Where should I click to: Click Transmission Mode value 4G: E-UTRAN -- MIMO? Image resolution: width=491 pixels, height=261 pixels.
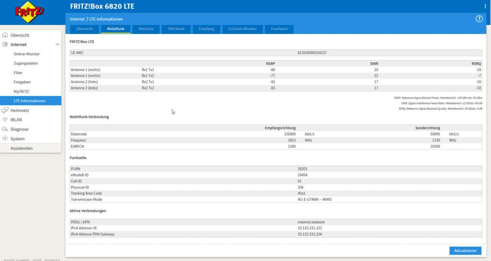pyautogui.click(x=315, y=199)
